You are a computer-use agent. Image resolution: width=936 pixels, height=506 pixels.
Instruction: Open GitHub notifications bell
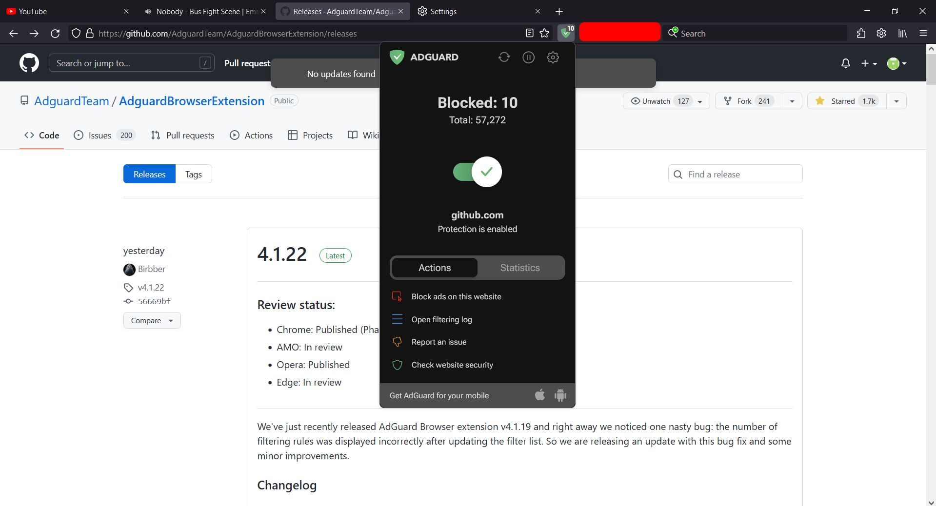point(846,63)
